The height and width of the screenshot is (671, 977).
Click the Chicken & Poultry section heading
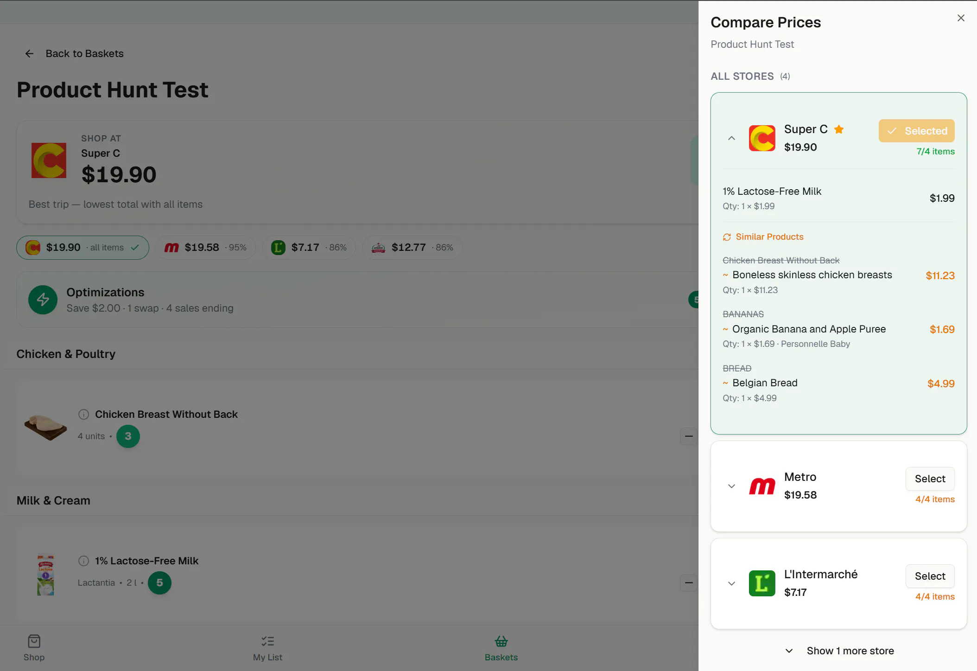pyautogui.click(x=66, y=354)
